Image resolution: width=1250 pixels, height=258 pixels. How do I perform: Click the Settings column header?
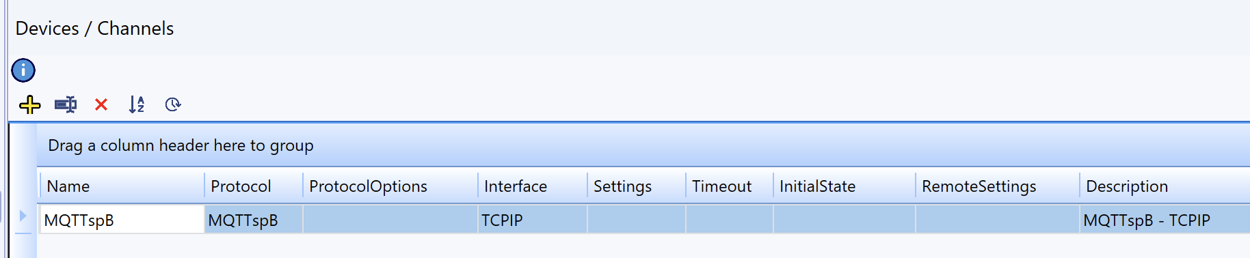coord(637,186)
